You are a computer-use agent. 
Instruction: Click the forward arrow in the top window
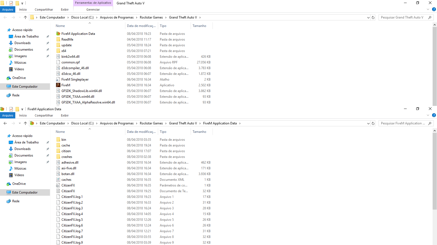click(x=13, y=17)
